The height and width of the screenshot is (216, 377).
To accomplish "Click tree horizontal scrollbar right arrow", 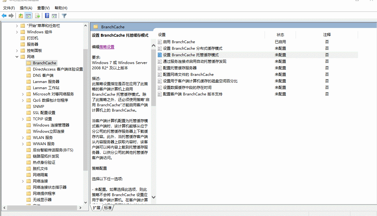I will tap(80, 208).
